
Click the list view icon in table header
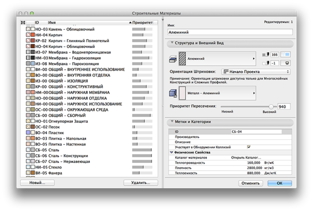pyautogui.click(x=23, y=23)
